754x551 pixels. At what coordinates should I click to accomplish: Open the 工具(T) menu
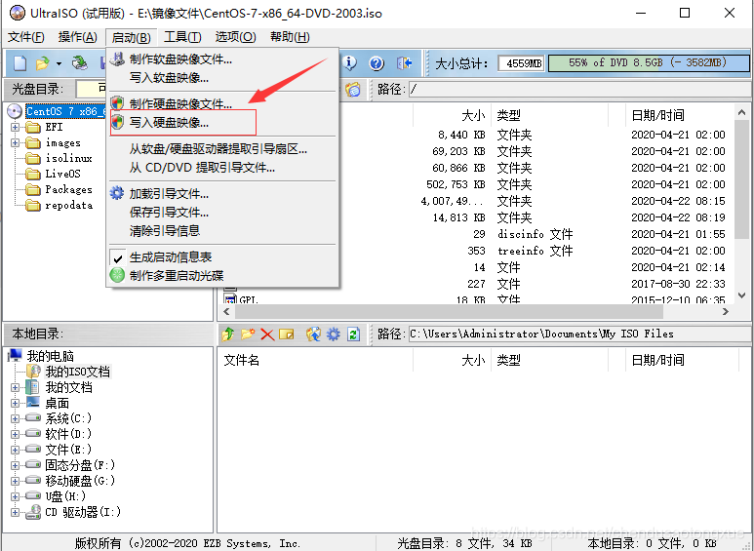pyautogui.click(x=182, y=37)
